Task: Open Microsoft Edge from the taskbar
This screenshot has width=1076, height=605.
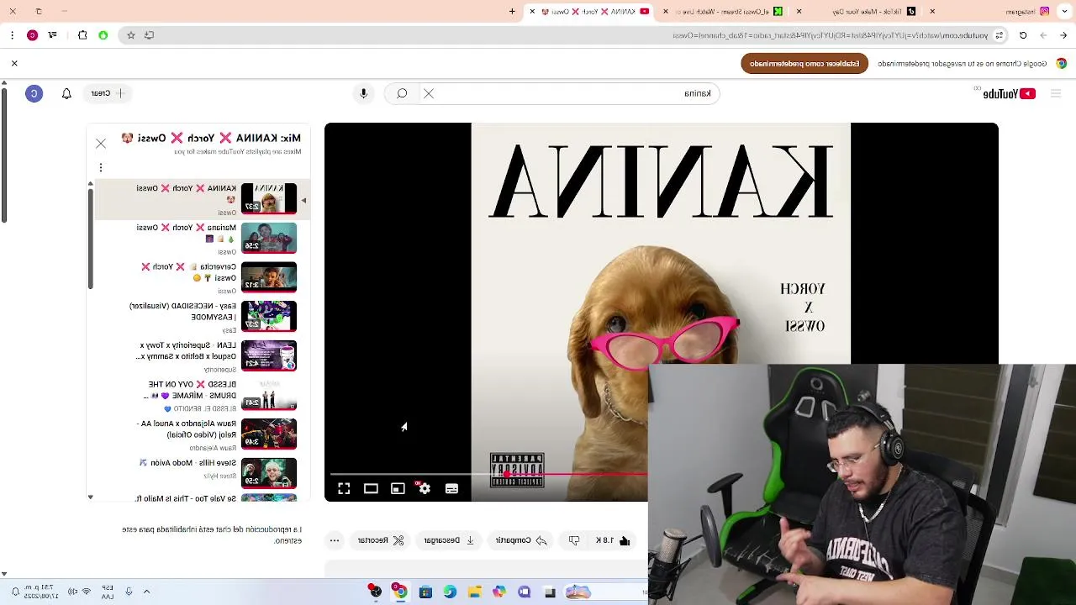Action: (450, 592)
